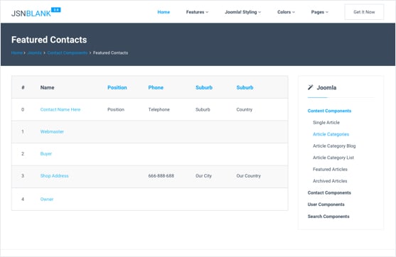Click the Joomla pencil icon in sidebar

(x=311, y=87)
